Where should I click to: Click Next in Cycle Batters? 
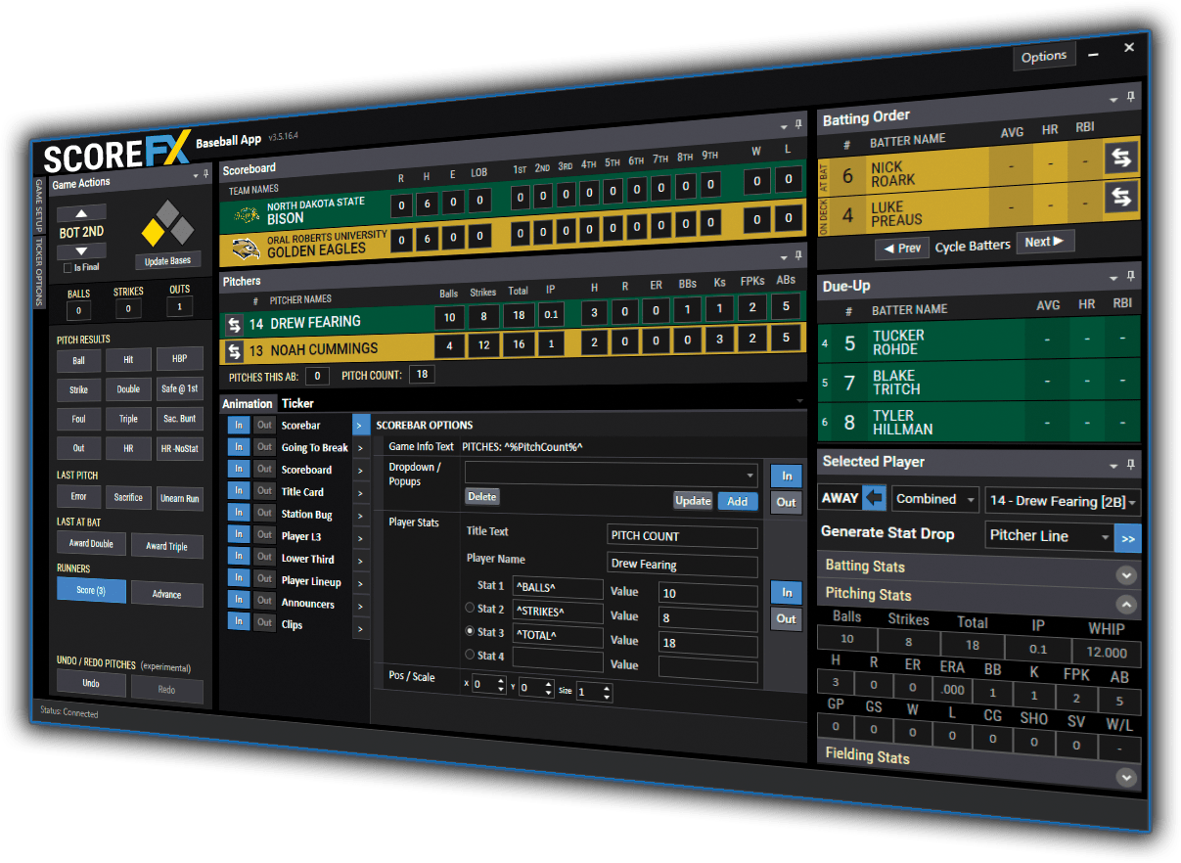1045,242
